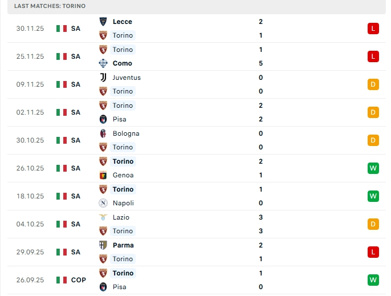Click the Parma club crest icon
Screen dimensions: 391x296
[x=103, y=245]
